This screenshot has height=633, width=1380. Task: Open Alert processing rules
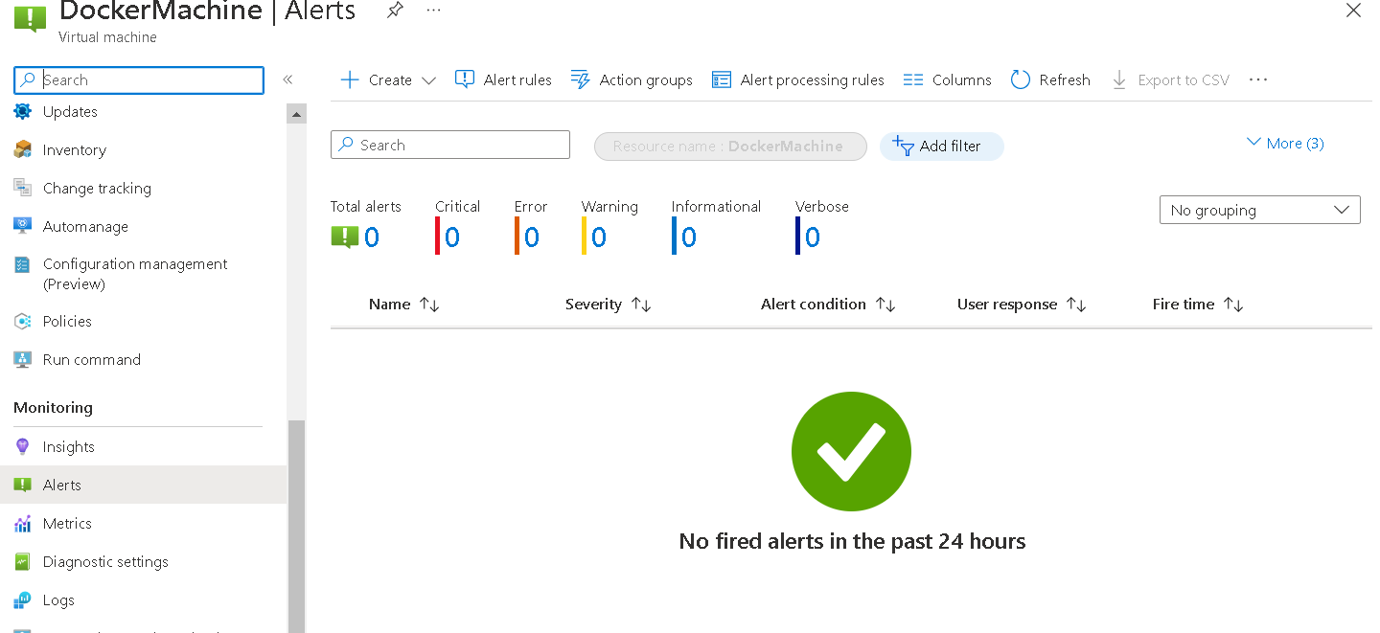click(x=797, y=79)
